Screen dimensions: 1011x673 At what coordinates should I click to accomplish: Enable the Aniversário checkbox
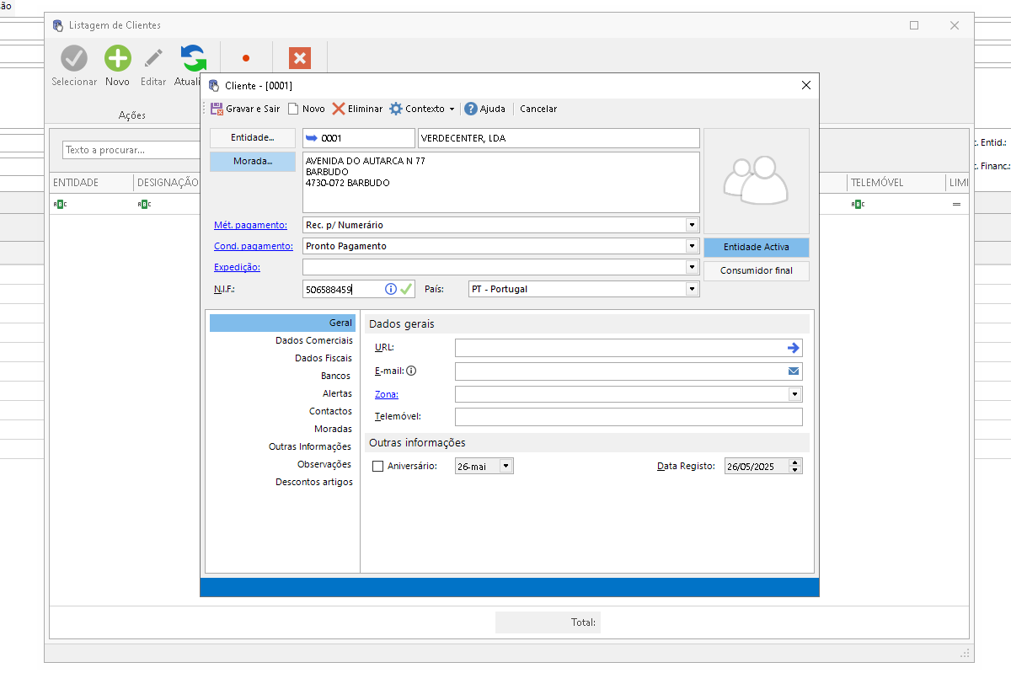pos(377,466)
